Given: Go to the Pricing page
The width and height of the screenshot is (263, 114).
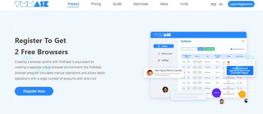Looking at the screenshot, I should (x=96, y=4).
